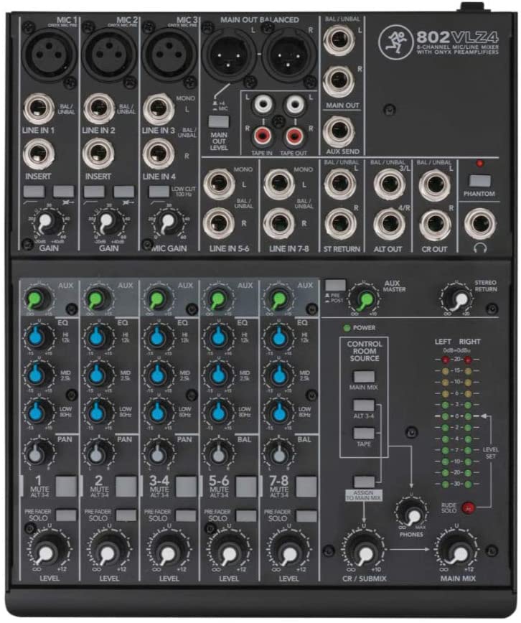Toggle PRE FADER SOLO on channel 5-6
Viewport: 521px width, 623px height.
click(246, 516)
